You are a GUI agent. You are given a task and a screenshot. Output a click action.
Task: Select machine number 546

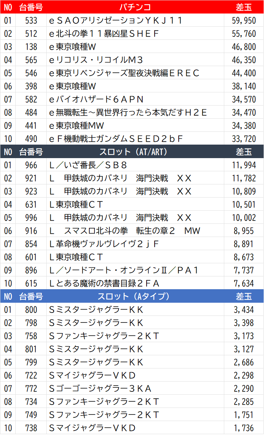pos(31,73)
